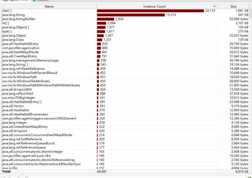Select the java.lang.reflect.Field row
252x178 pixels.
(125, 93)
